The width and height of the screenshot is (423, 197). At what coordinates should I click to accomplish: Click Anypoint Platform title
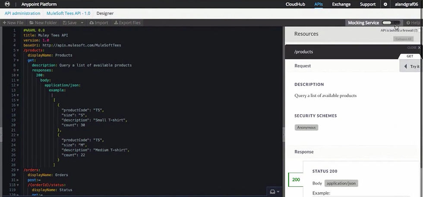(x=39, y=4)
